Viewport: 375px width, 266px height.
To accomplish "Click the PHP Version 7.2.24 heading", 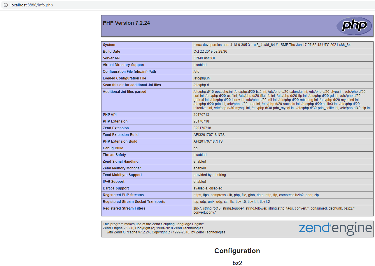I will coord(126,23).
